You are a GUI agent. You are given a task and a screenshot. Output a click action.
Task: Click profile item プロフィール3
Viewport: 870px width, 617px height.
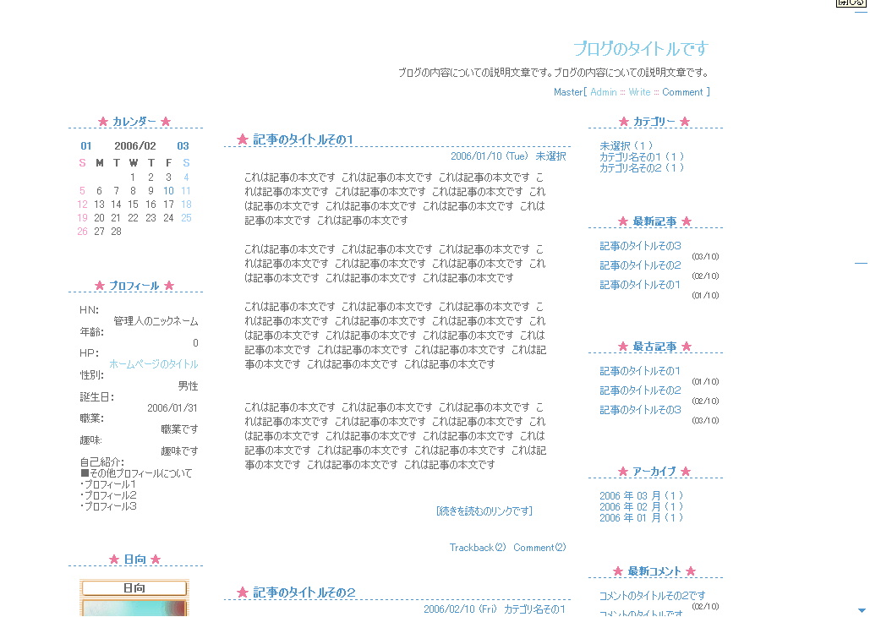click(x=110, y=506)
